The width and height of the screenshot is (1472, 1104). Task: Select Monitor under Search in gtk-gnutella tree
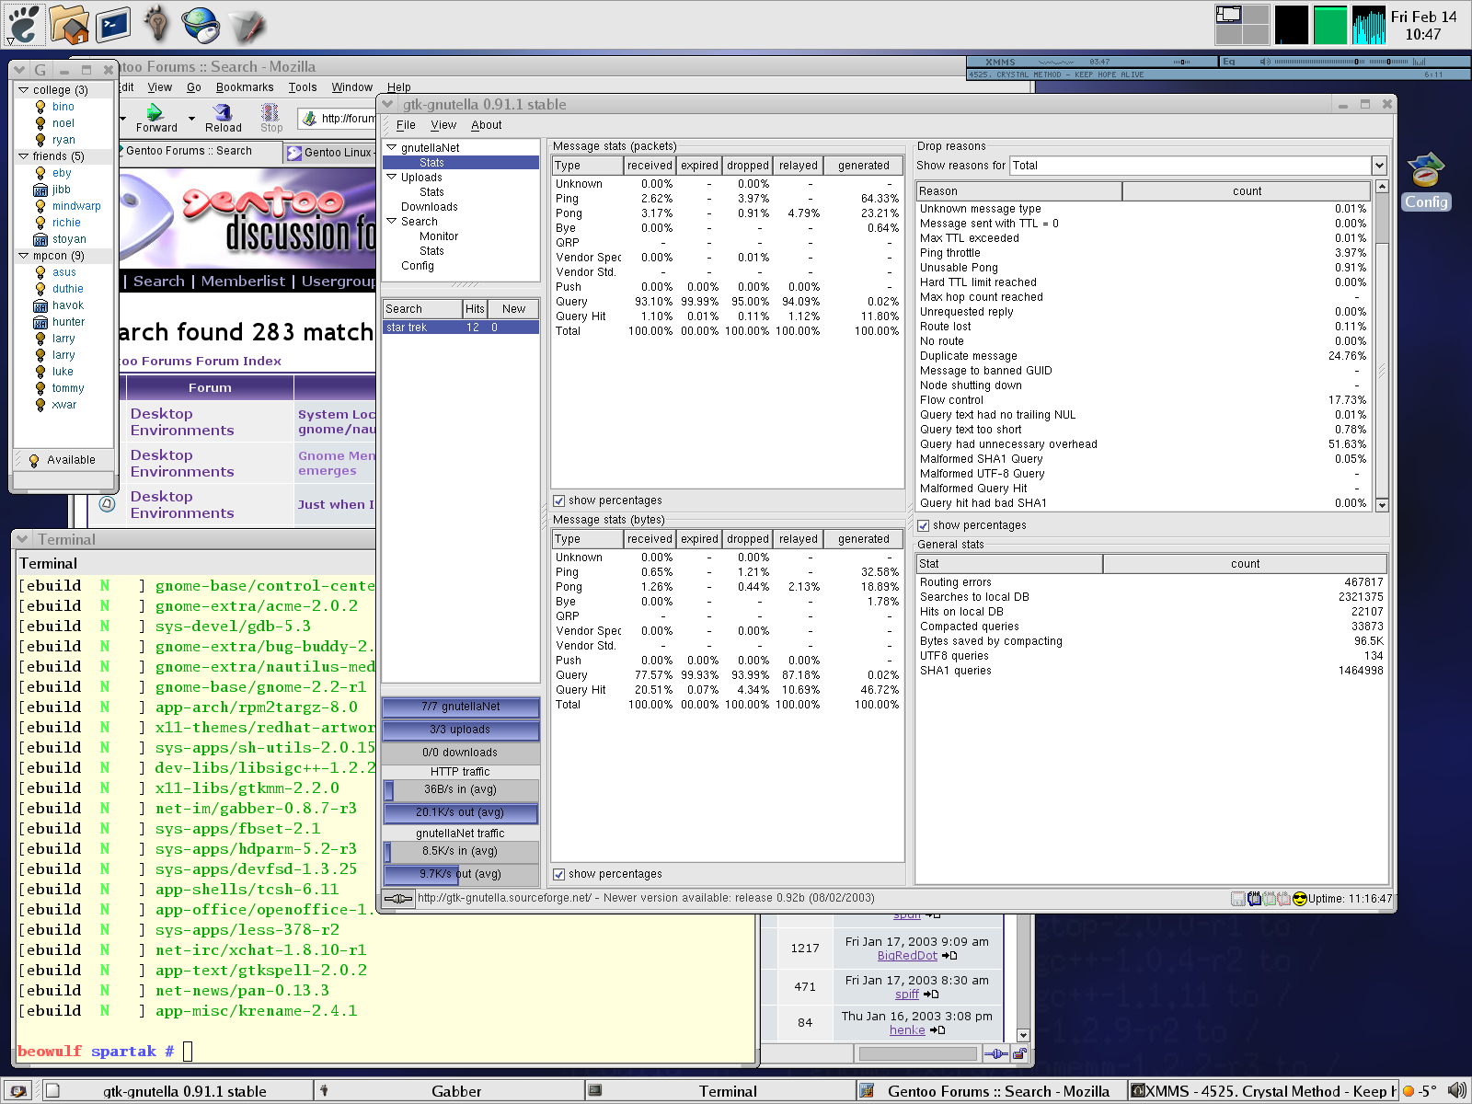click(x=439, y=236)
